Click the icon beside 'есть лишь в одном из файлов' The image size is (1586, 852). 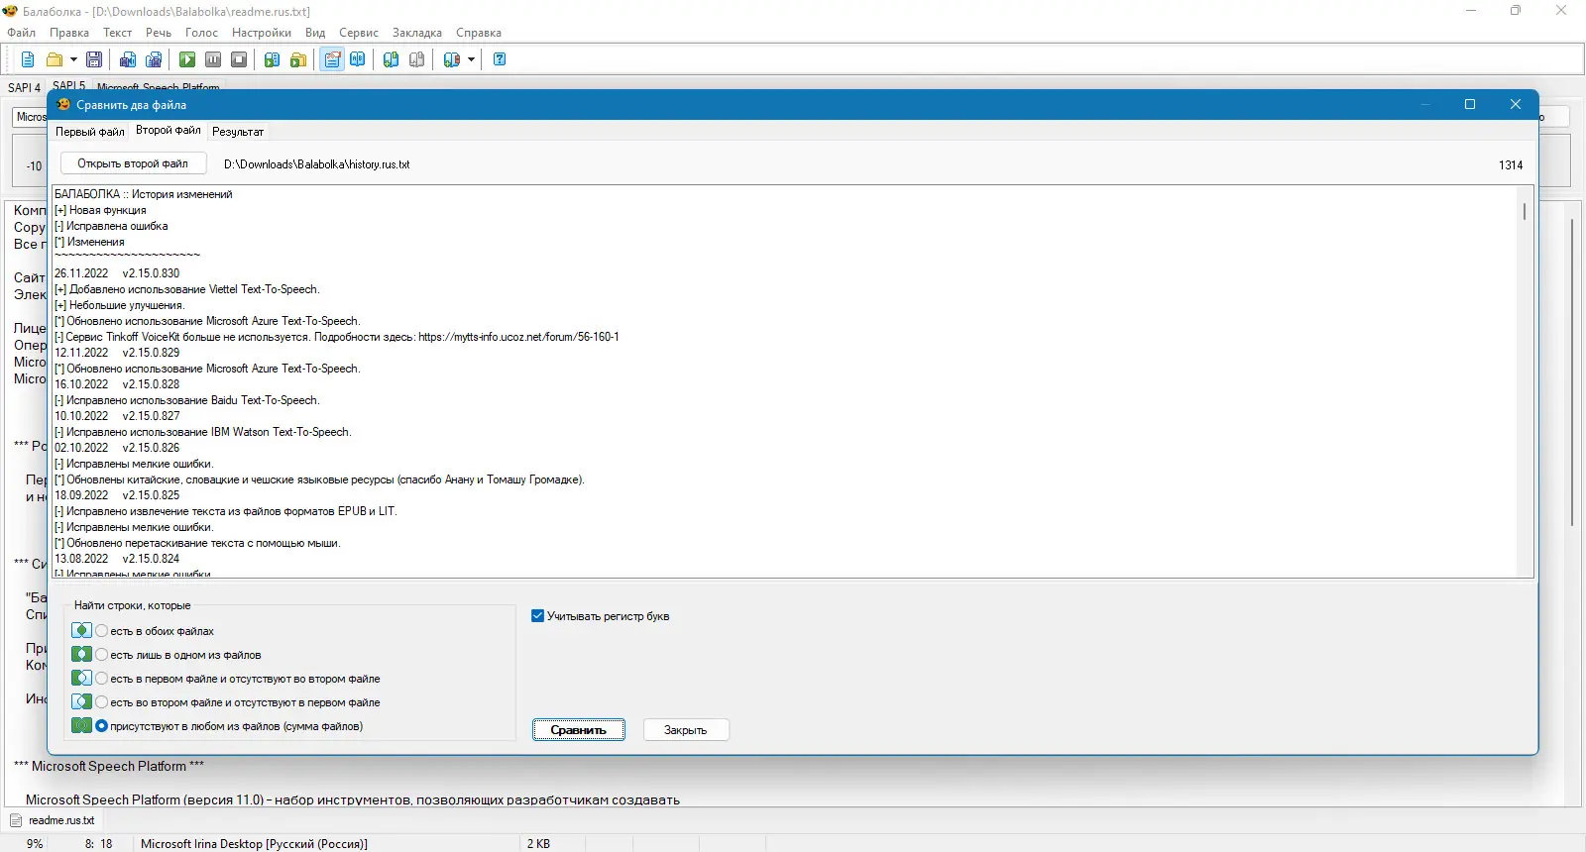click(82, 654)
